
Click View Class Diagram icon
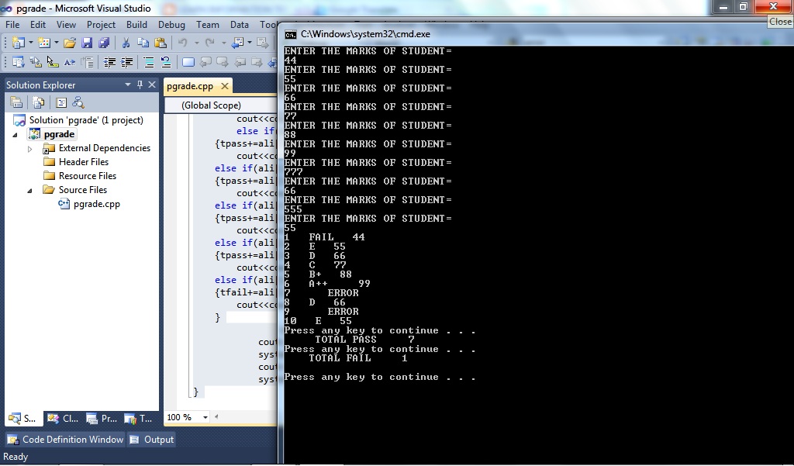pos(78,103)
